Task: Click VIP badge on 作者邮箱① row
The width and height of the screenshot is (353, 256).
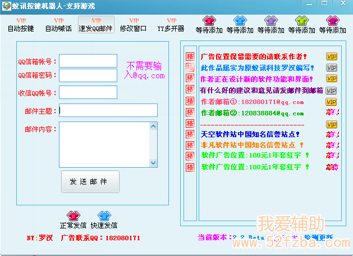Action: [331, 102]
